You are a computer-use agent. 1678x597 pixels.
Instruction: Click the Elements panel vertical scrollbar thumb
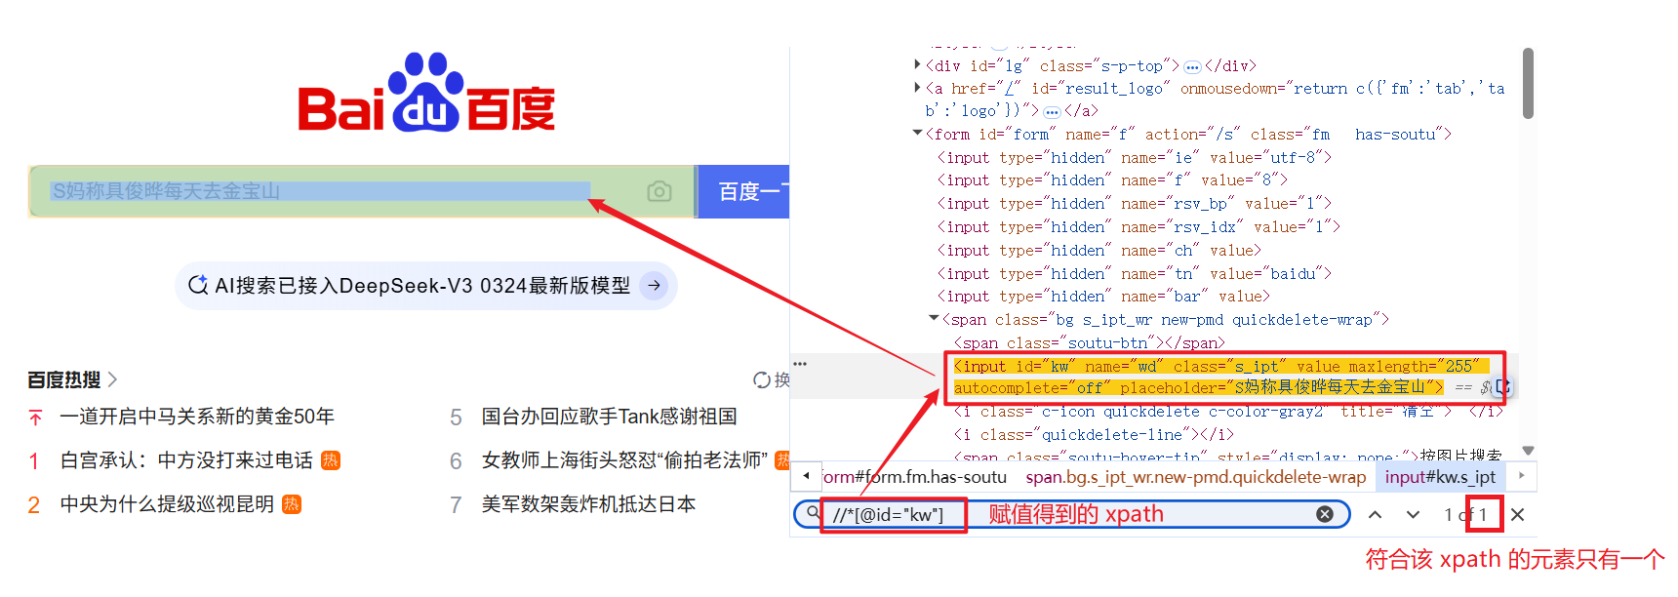coord(1528,84)
